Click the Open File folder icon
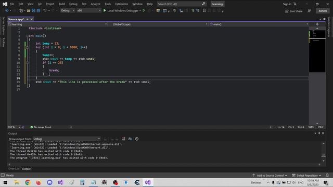The width and height of the screenshot is (333, 187). pos(29,10)
